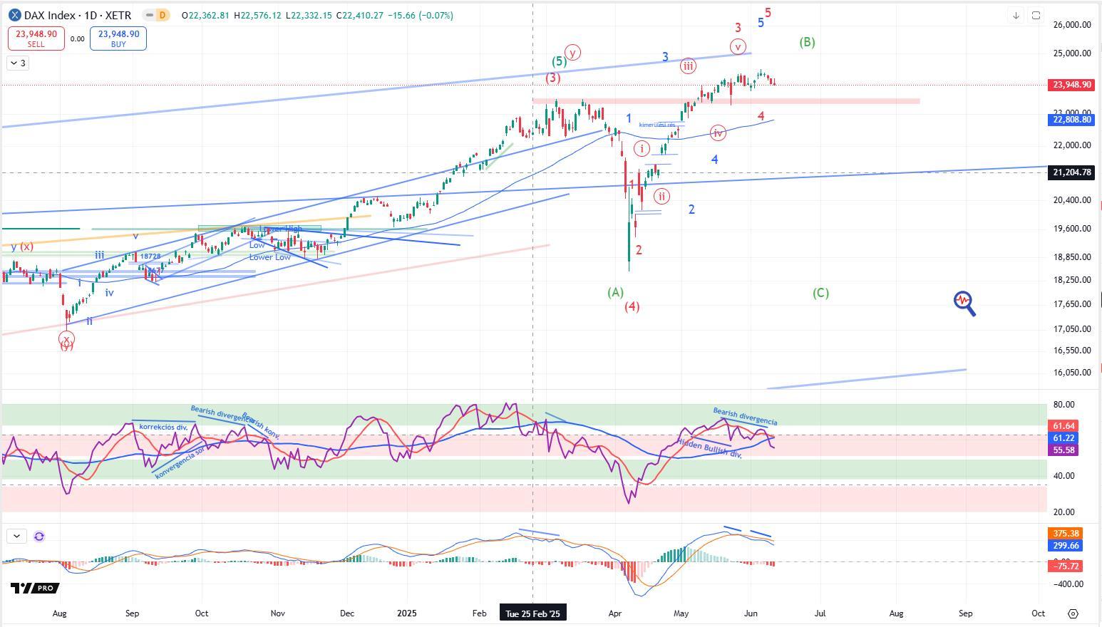
Task: Click the red wave 5 label at chart top
Action: tap(768, 13)
